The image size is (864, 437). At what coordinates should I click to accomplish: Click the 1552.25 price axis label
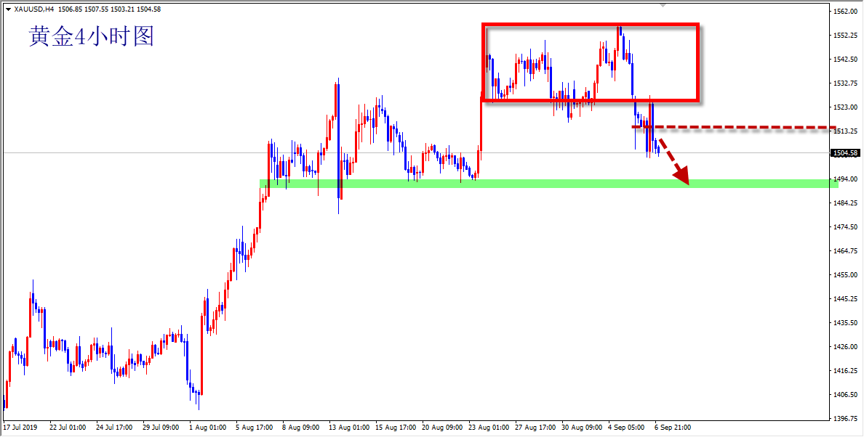[x=844, y=35]
